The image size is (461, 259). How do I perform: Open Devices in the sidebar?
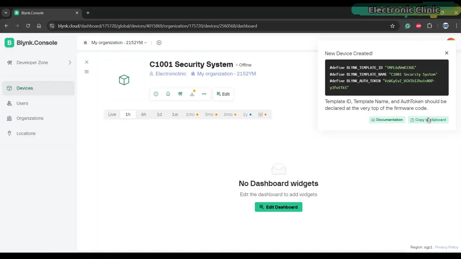[x=39, y=88]
